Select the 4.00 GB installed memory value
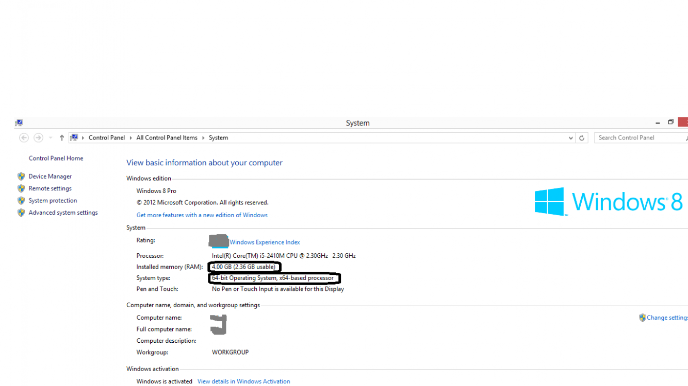This screenshot has height=386, width=688. [243, 267]
